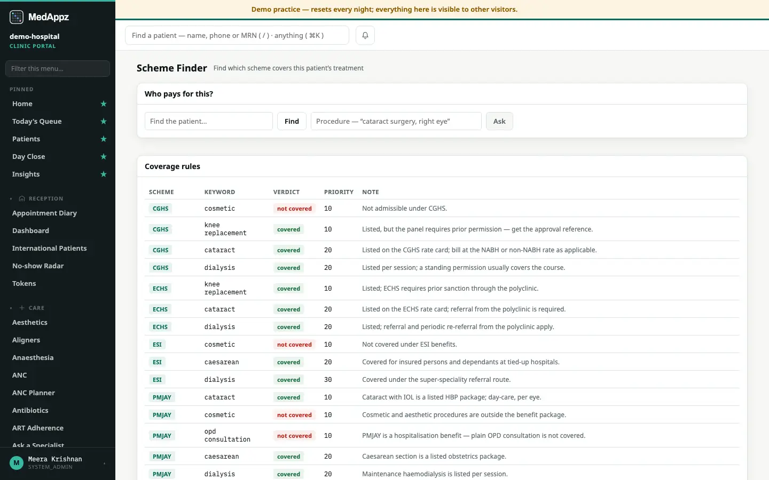Click the 'opd consultation' keyword

(x=227, y=436)
